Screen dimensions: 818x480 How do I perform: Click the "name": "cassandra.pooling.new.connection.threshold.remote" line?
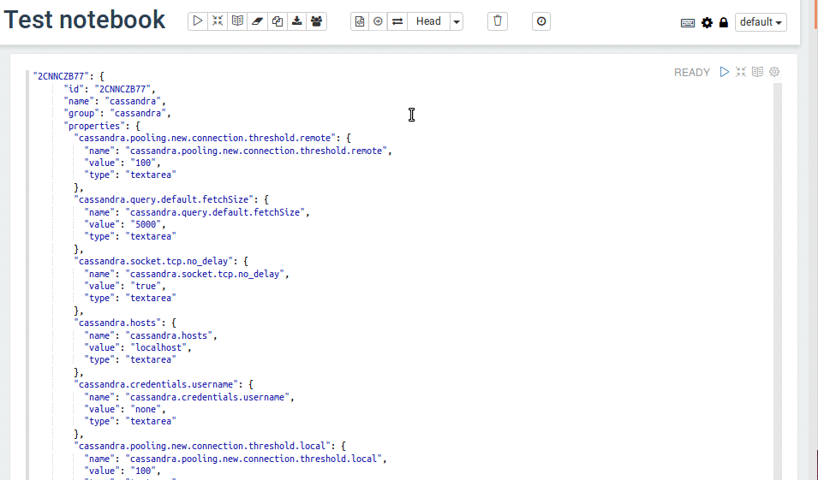pyautogui.click(x=238, y=151)
